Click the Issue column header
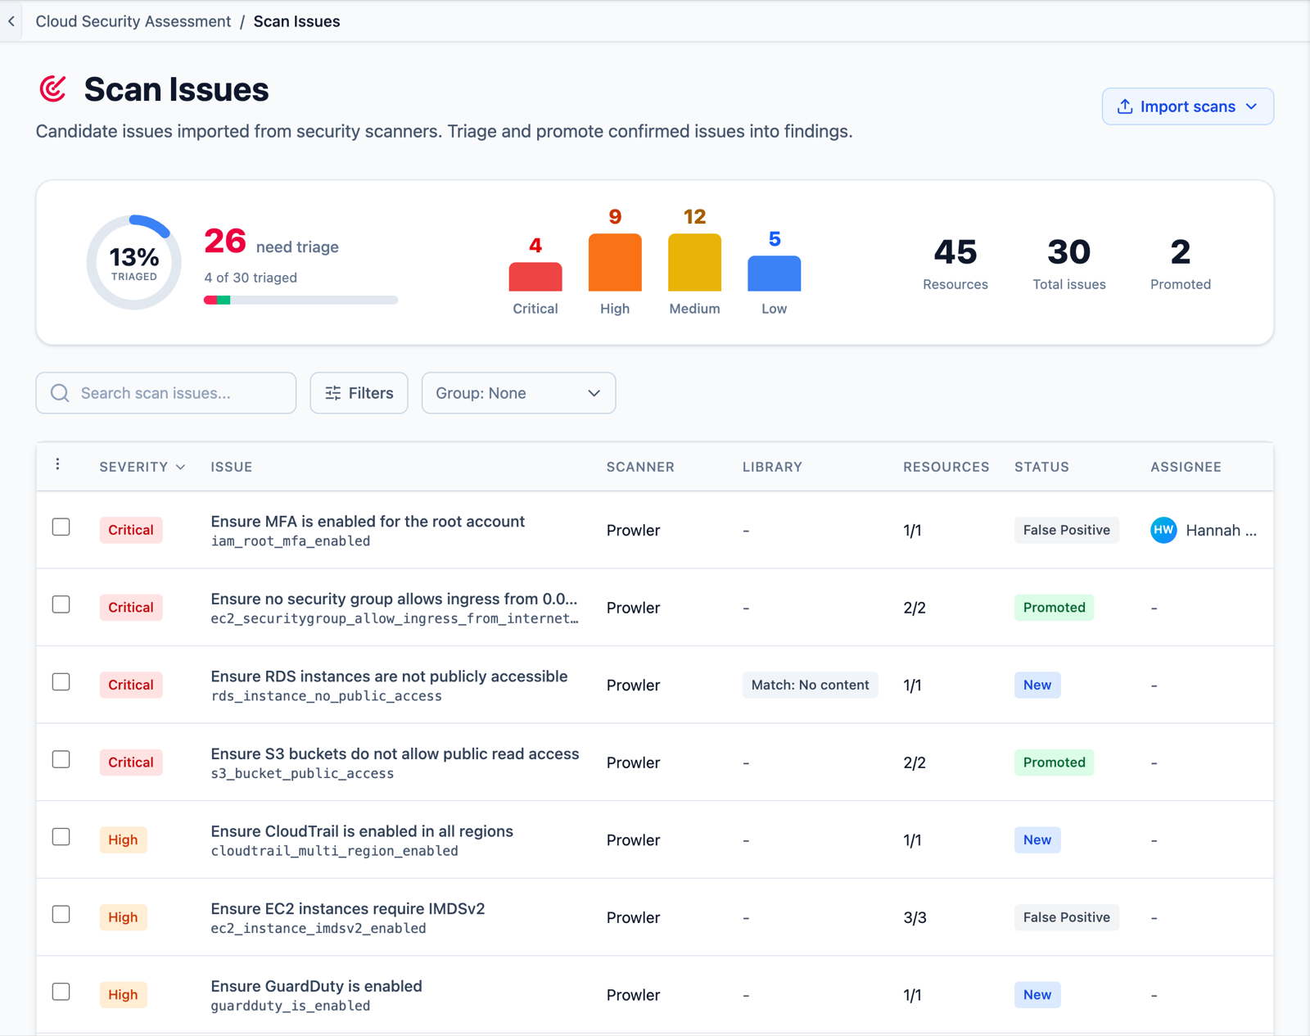1310x1036 pixels. tap(232, 467)
